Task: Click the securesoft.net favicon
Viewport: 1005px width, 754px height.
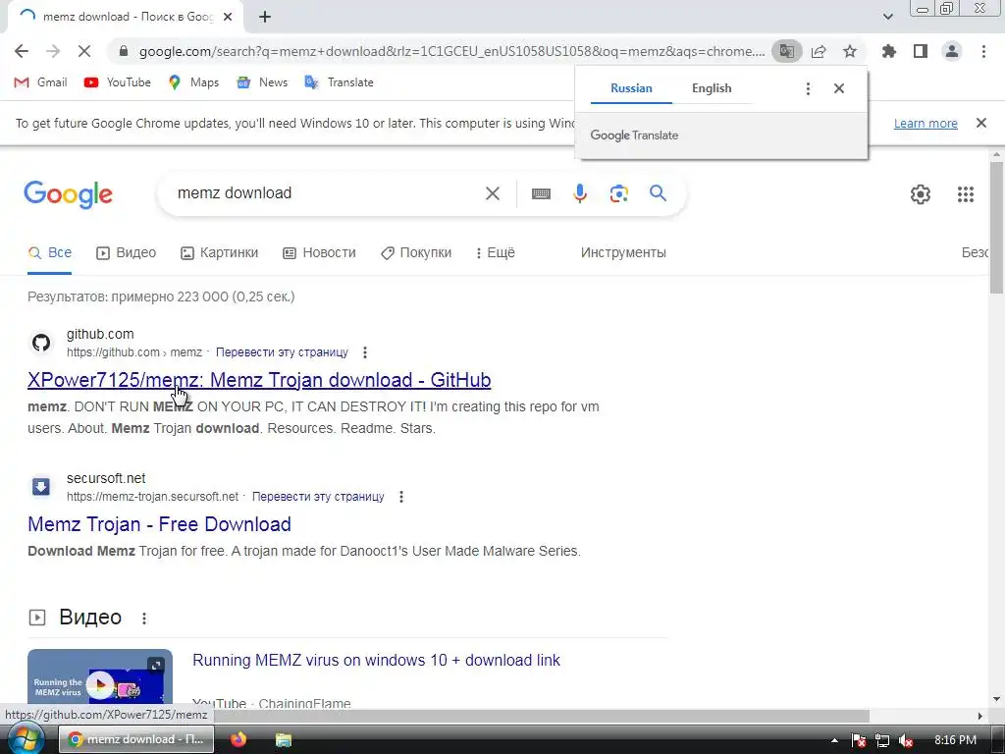Action: (41, 487)
